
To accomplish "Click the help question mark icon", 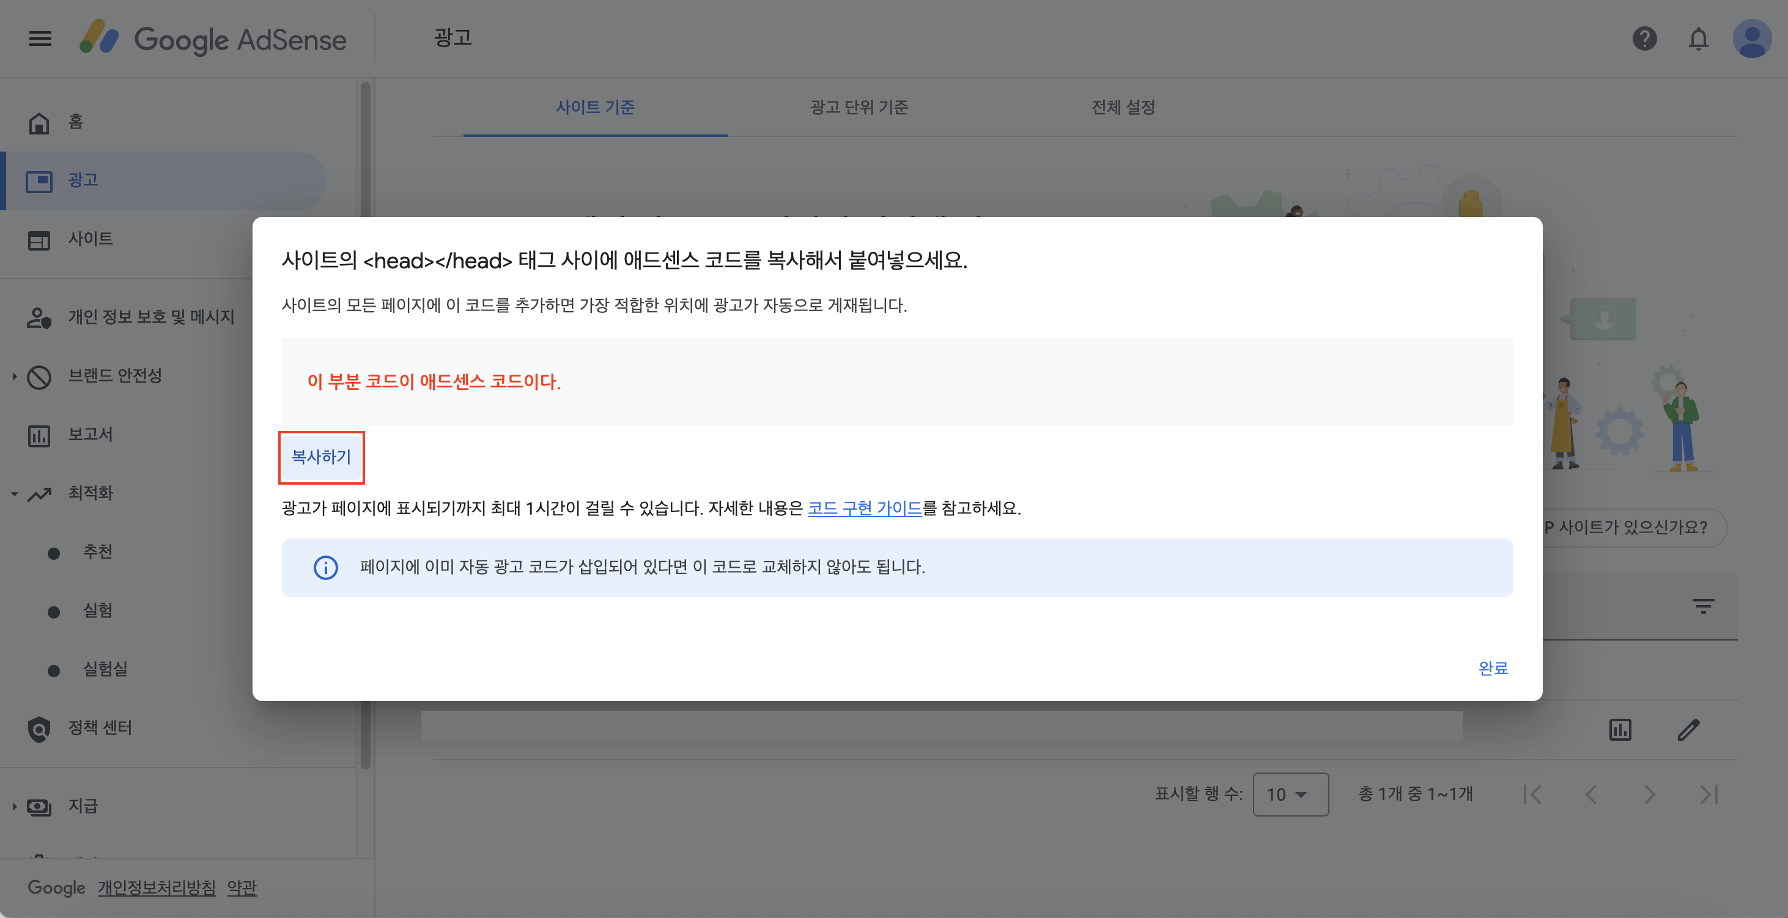I will 1644,39.
